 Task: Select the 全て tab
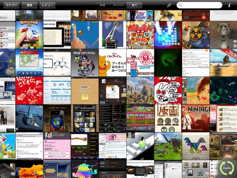point(134,5)
